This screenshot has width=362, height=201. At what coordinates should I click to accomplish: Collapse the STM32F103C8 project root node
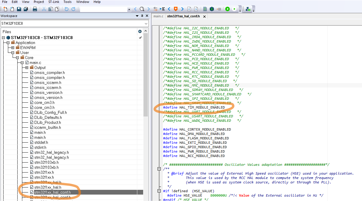tap(4, 38)
